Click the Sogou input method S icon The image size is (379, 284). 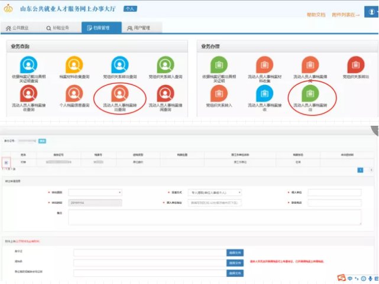(x=341, y=278)
